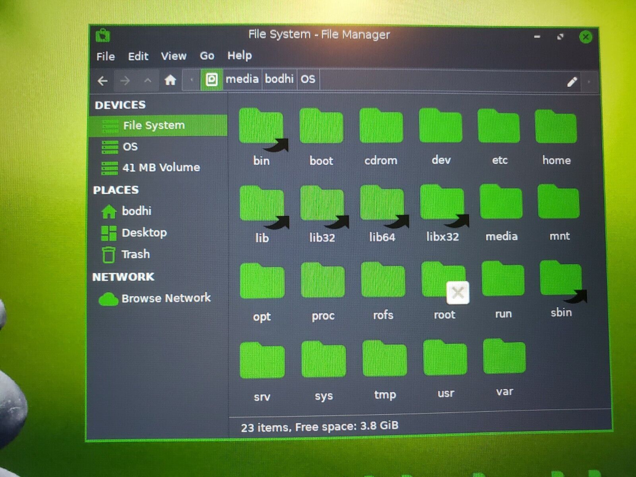
Task: Select OS volume in sidebar
Action: (x=158, y=147)
